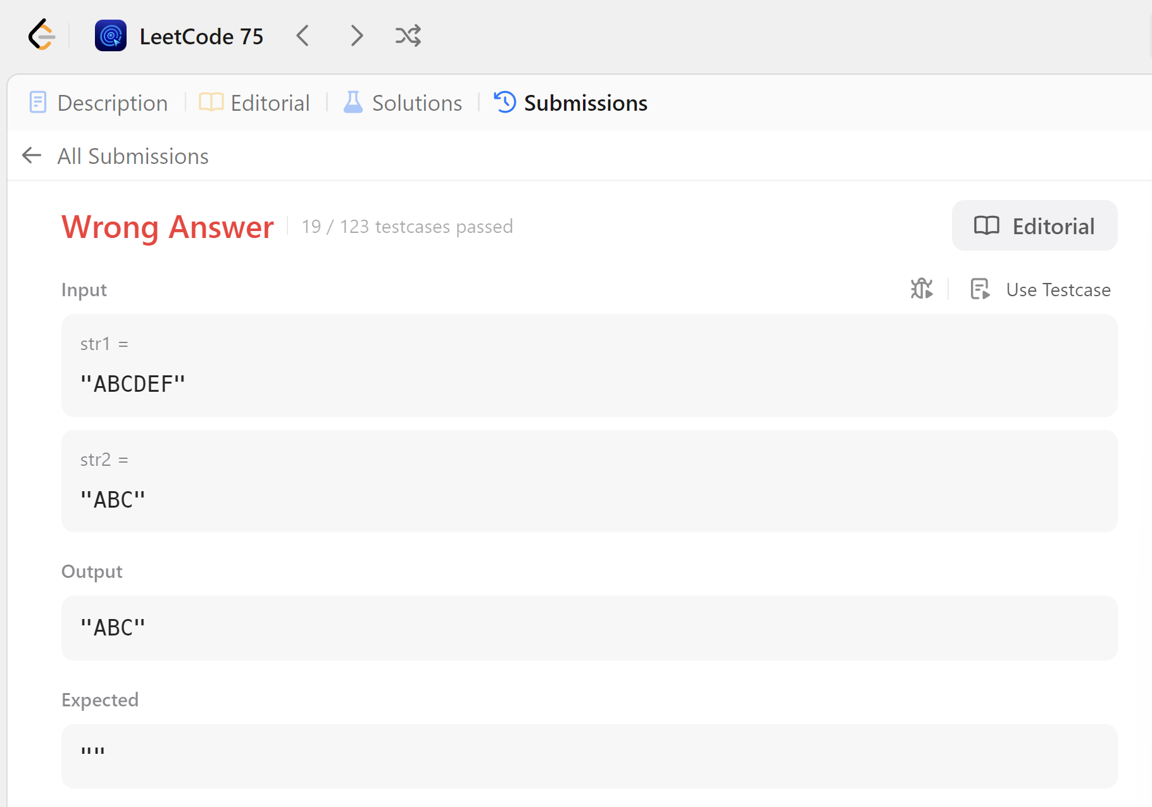Click the Use Testcase icon
Image resolution: width=1152 pixels, height=807 pixels.
(x=980, y=289)
